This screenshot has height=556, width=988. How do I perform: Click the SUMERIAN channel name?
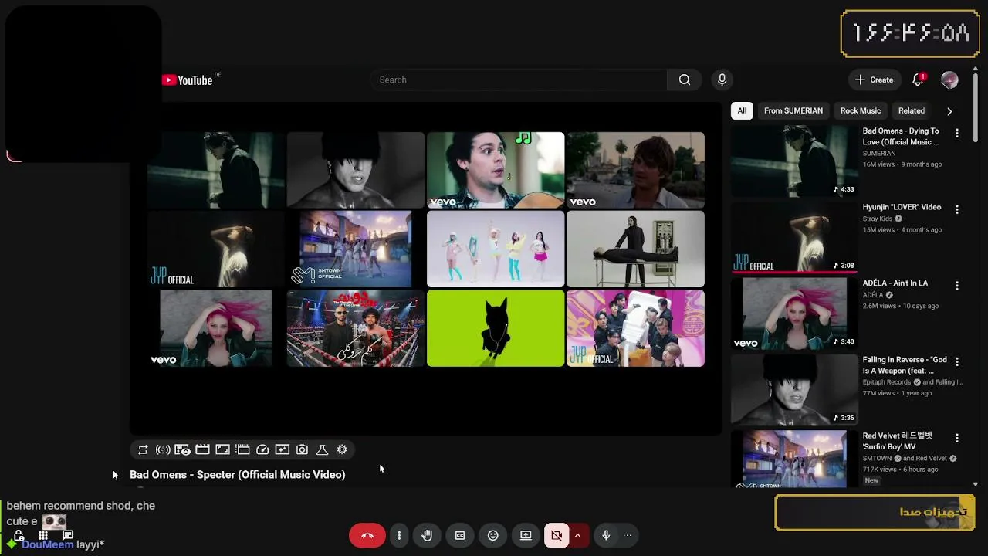coord(879,154)
